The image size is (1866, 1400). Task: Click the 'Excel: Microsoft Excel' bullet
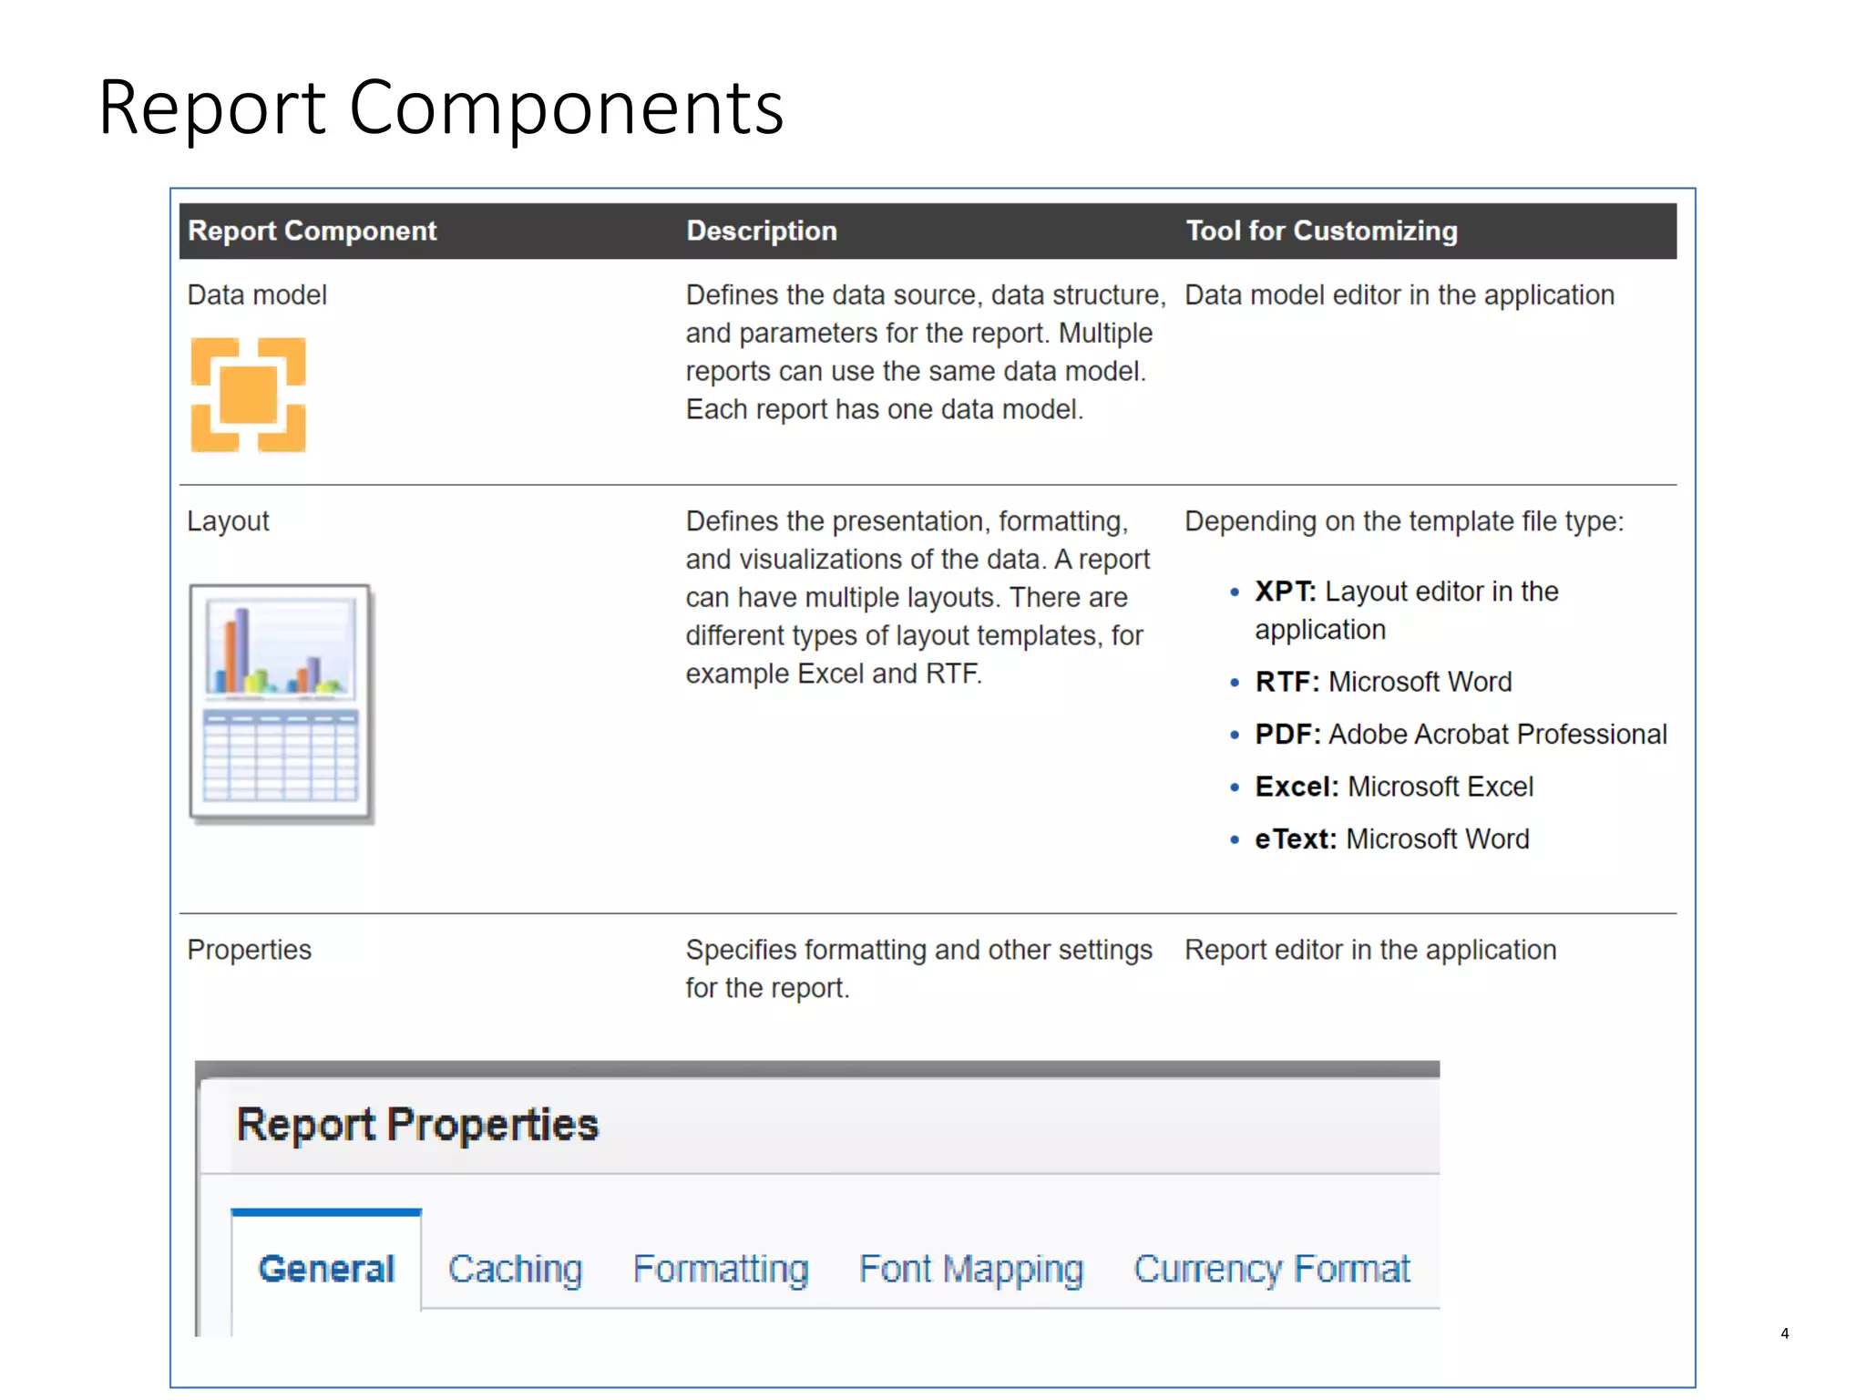[1394, 787]
